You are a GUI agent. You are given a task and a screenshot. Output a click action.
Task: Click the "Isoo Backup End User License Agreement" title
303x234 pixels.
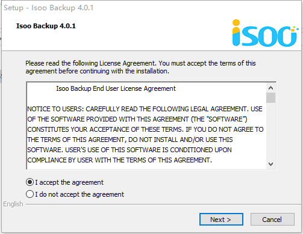pyautogui.click(x=116, y=88)
